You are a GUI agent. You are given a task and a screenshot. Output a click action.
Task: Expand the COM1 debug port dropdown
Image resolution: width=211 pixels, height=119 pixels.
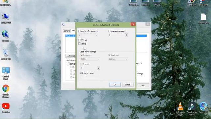point(99,59)
